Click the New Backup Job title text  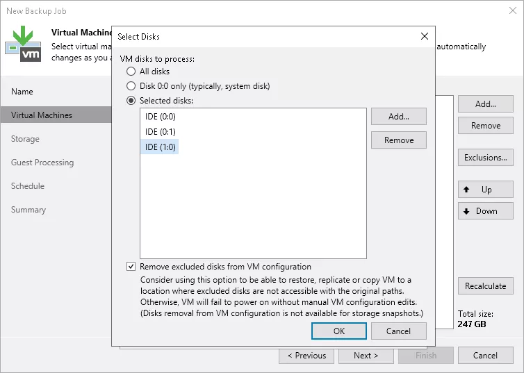coord(36,11)
